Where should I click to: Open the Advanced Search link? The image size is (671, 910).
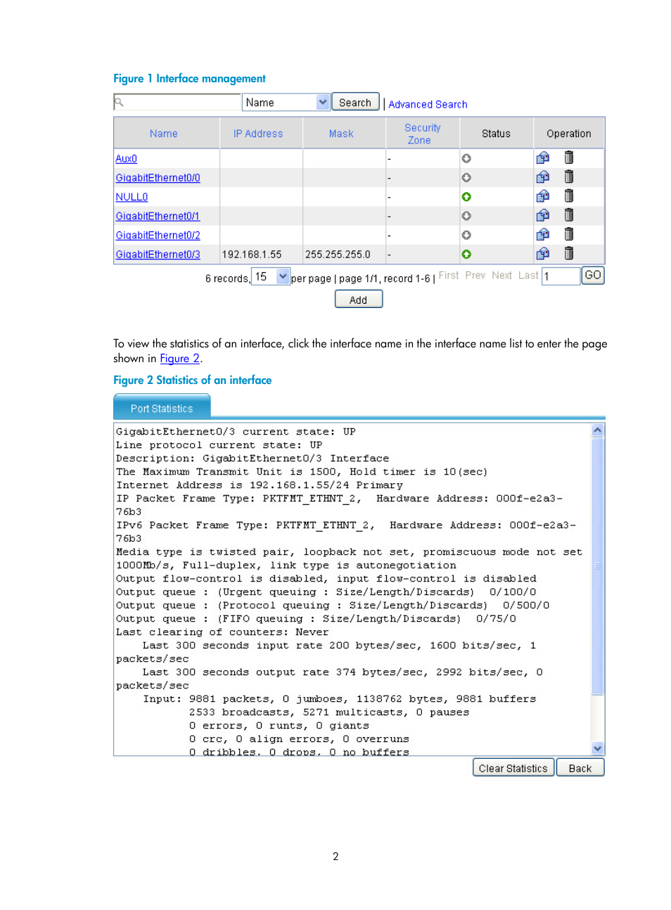coord(428,104)
